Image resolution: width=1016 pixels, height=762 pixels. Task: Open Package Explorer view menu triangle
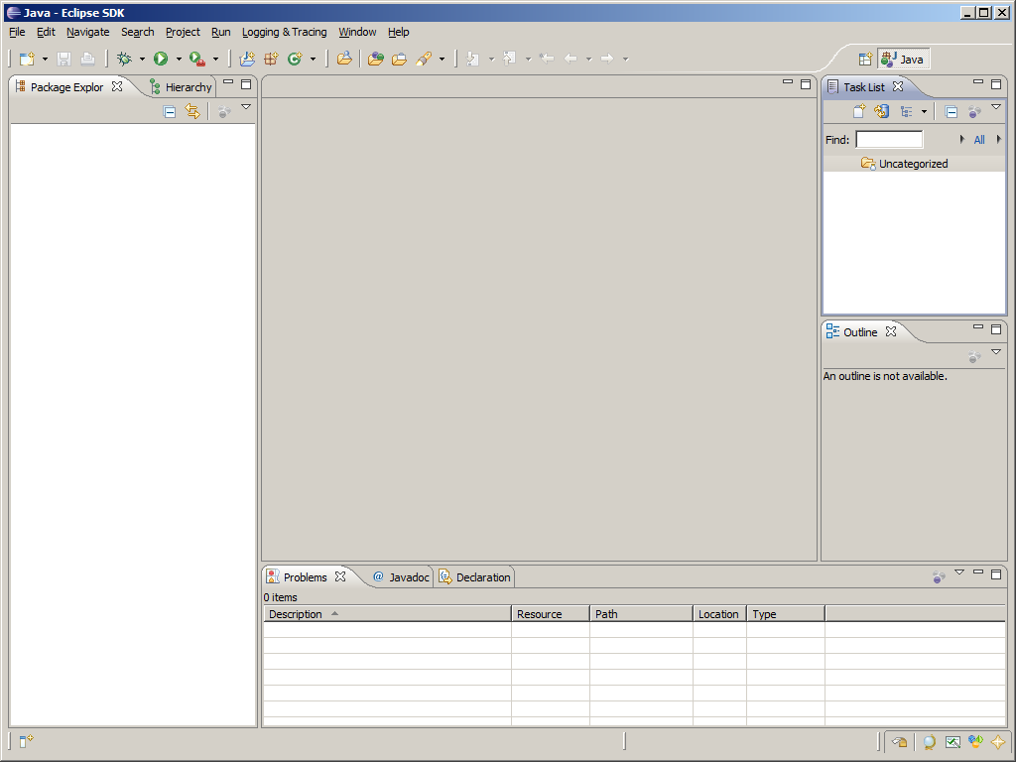click(246, 107)
